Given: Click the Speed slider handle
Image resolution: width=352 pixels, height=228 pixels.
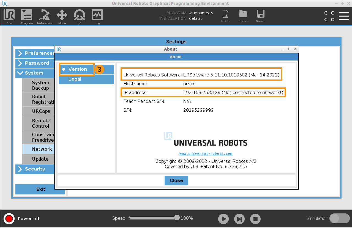Looking at the screenshot, I should tap(177, 218).
